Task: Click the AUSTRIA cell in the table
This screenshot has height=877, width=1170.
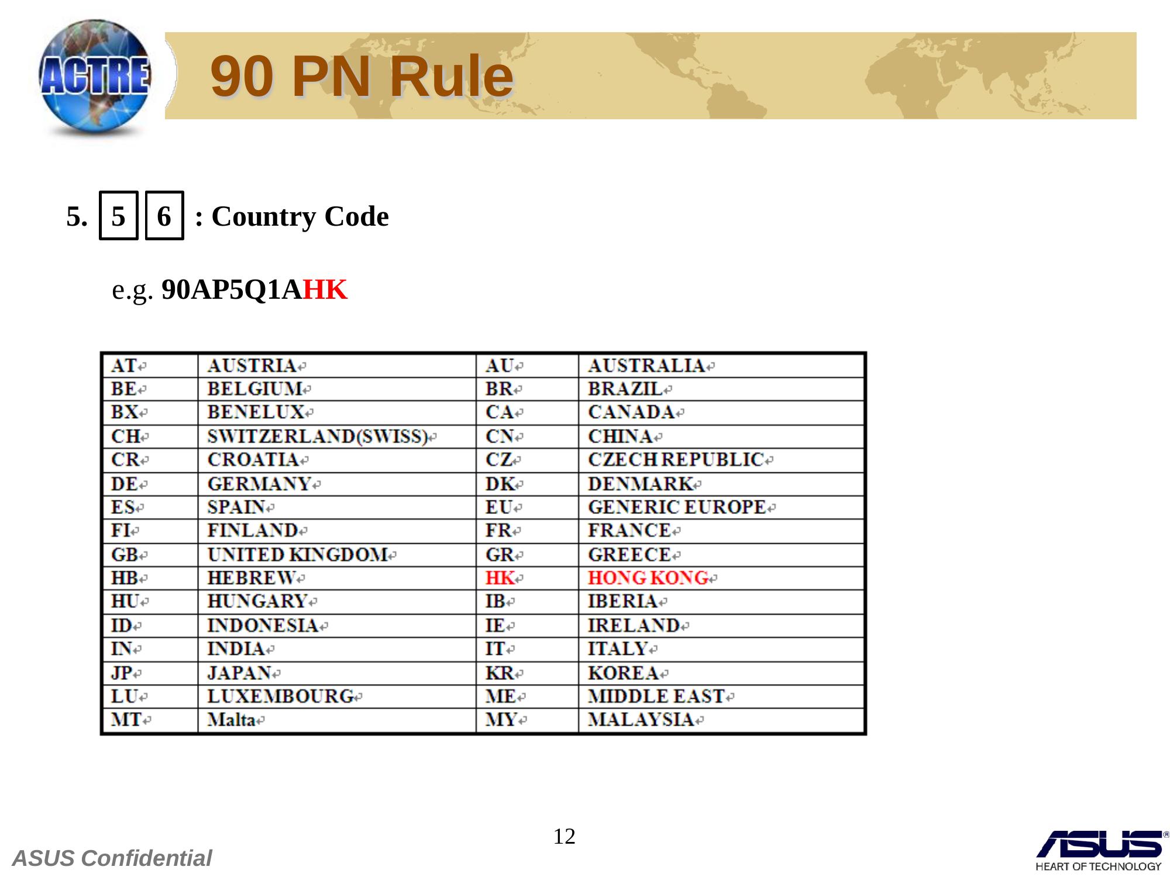Action: coord(252,365)
